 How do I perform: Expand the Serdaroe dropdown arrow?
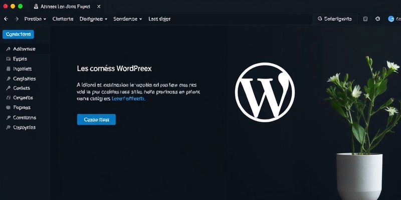tap(140, 19)
